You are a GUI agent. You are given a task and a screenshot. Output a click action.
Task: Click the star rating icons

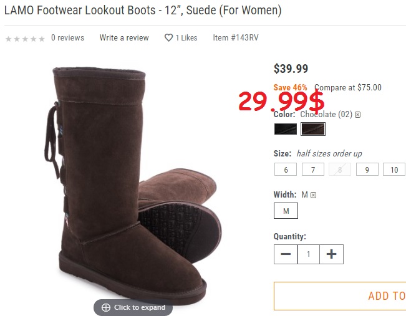coord(25,39)
